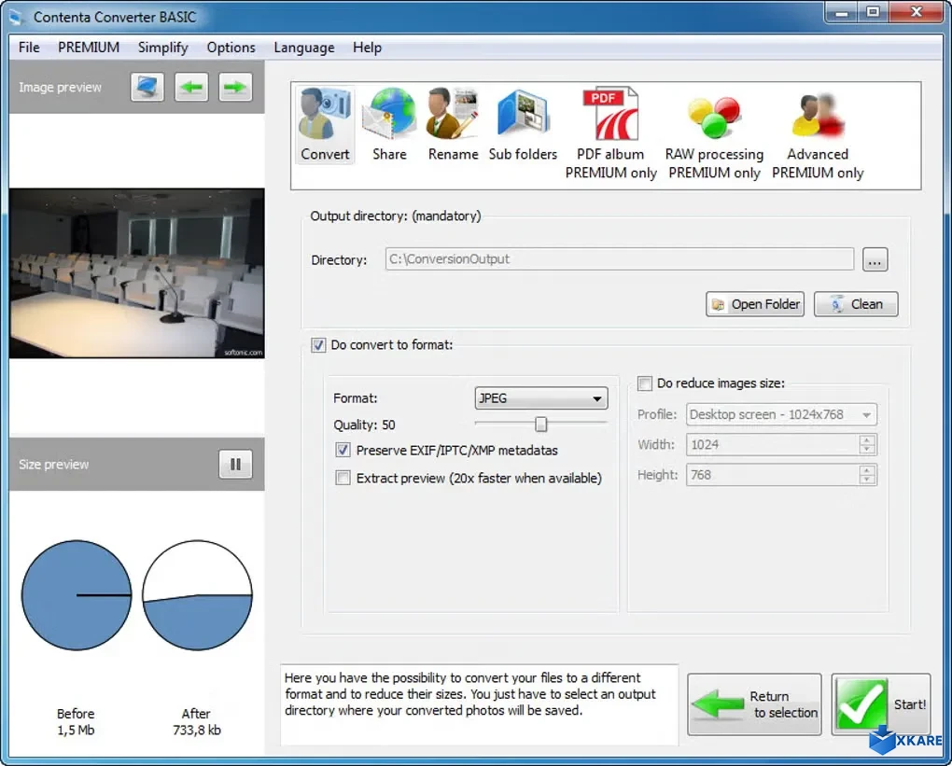This screenshot has height=766, width=952.
Task: Open the JPEG format dropdown
Action: point(541,398)
